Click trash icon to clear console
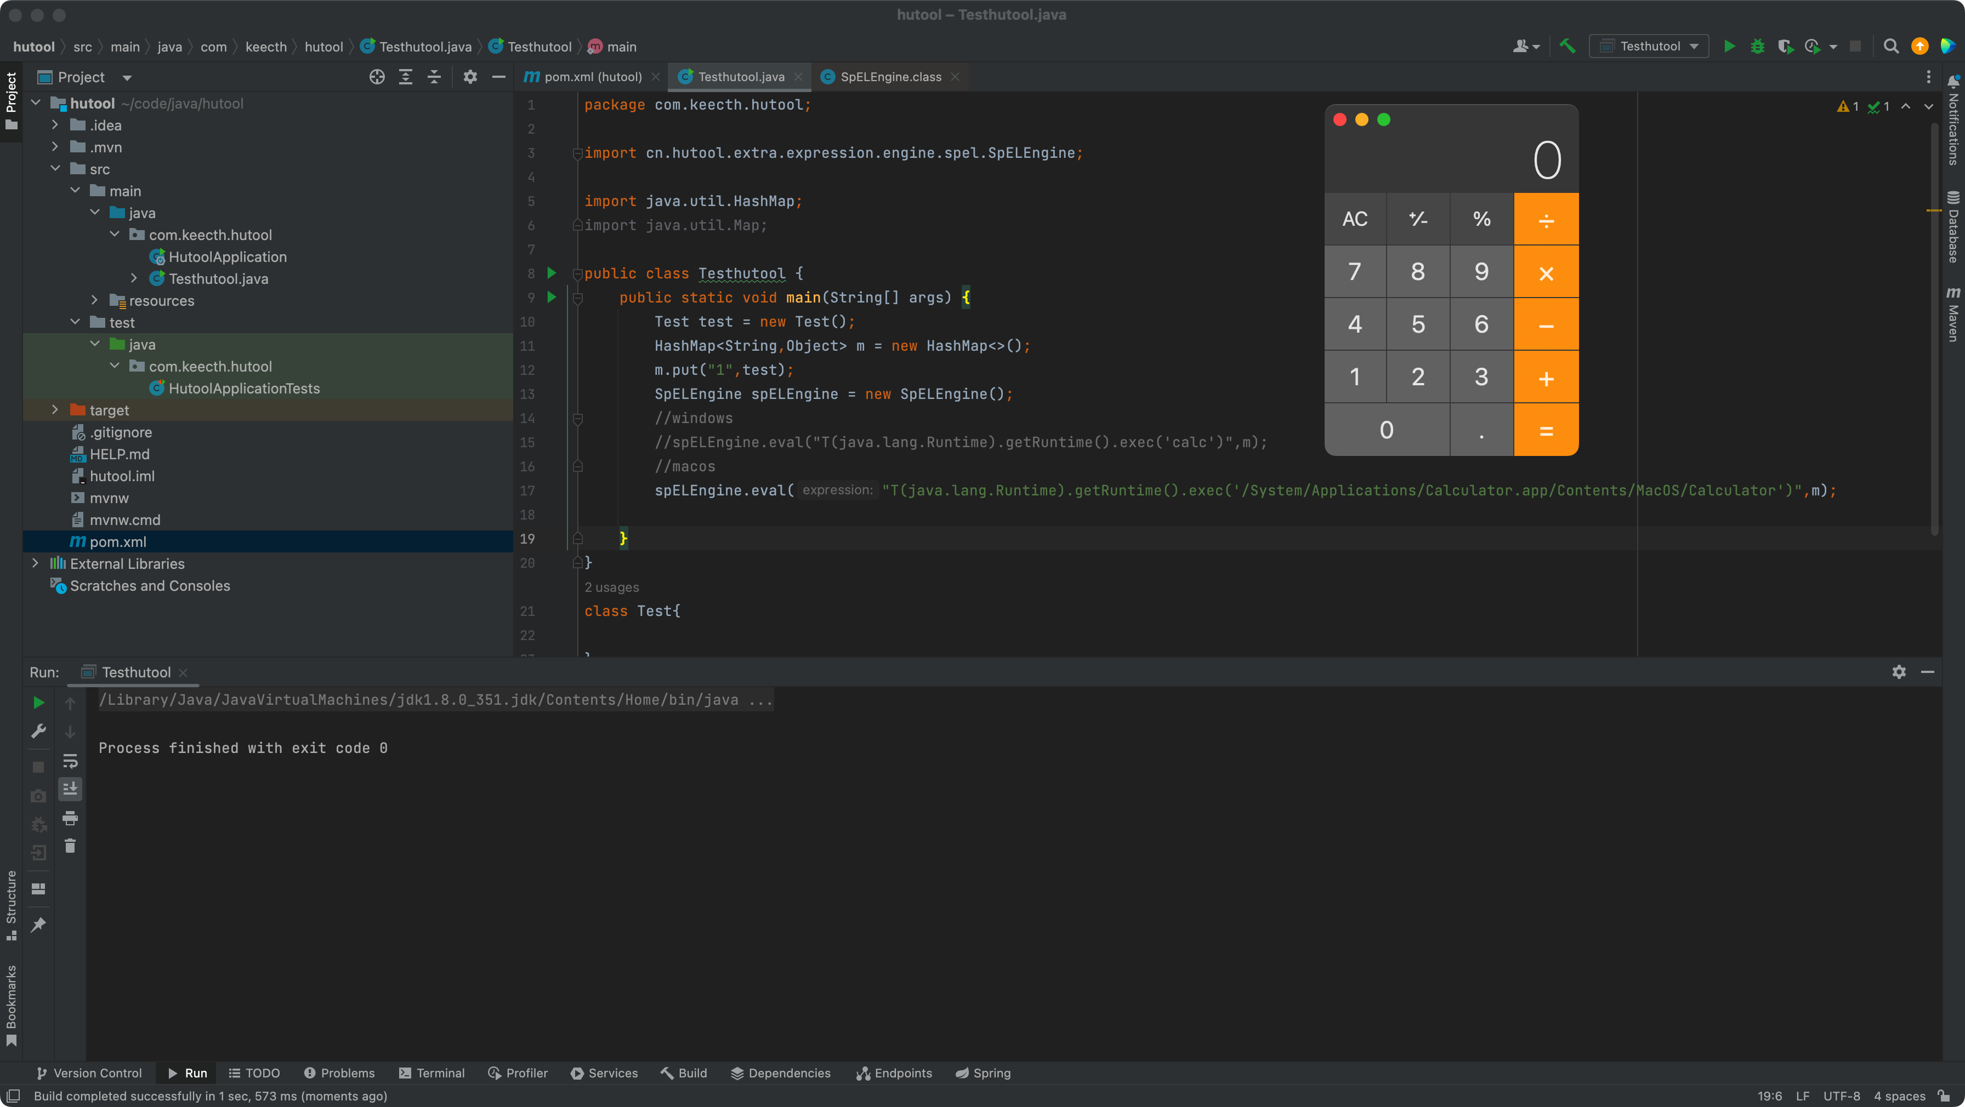Viewport: 1965px width, 1107px height. point(70,846)
